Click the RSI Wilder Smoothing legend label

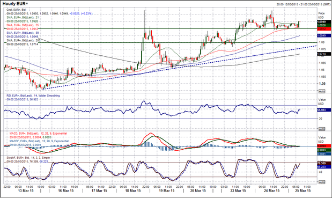click(33, 96)
